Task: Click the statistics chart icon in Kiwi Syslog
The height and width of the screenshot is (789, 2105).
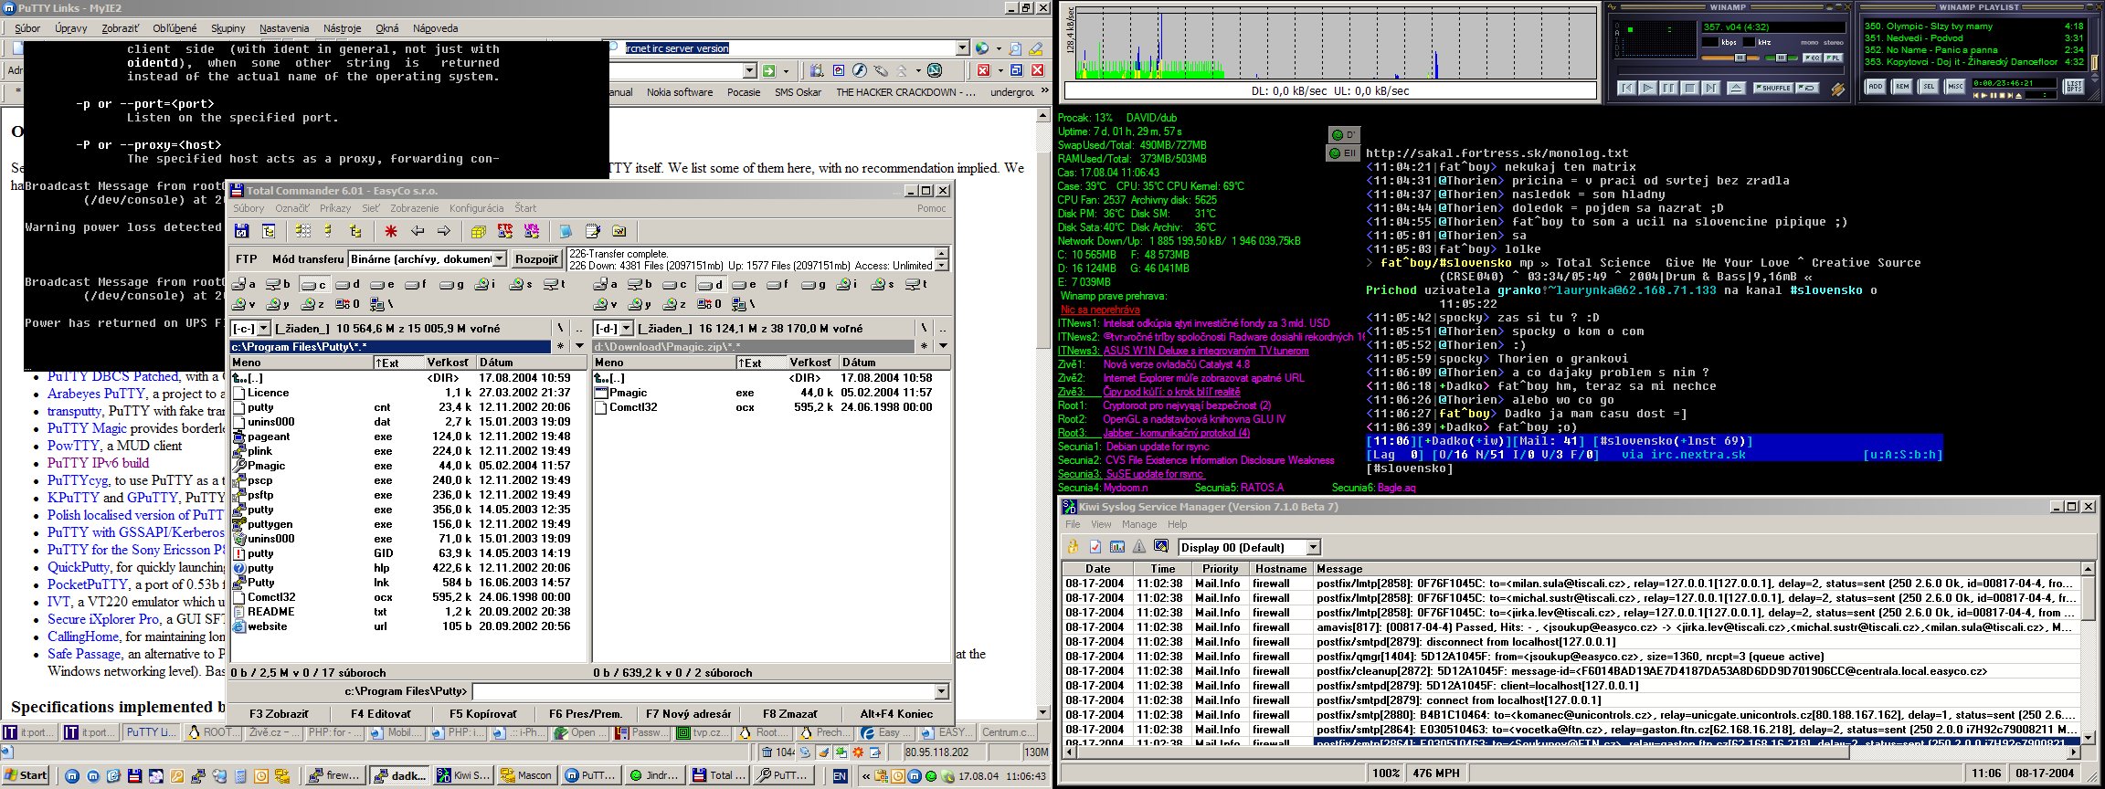Action: point(1116,547)
